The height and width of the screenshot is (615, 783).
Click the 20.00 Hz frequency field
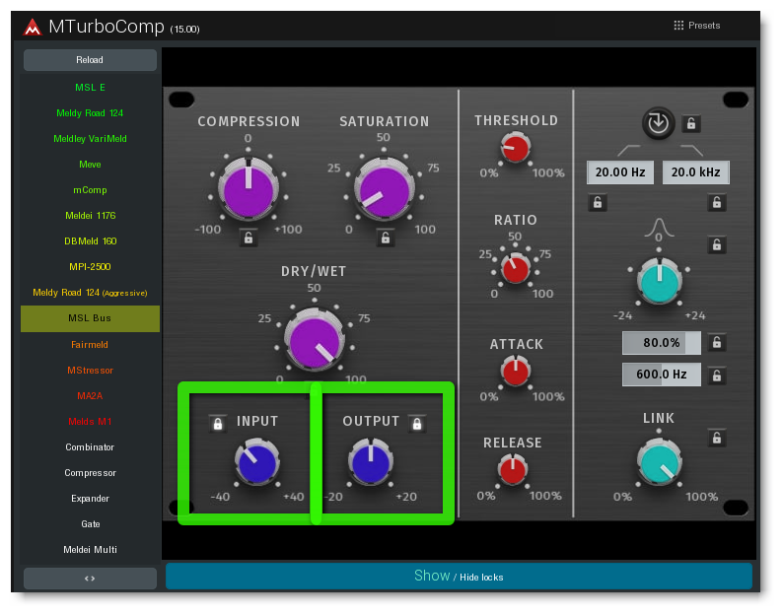[x=620, y=172]
